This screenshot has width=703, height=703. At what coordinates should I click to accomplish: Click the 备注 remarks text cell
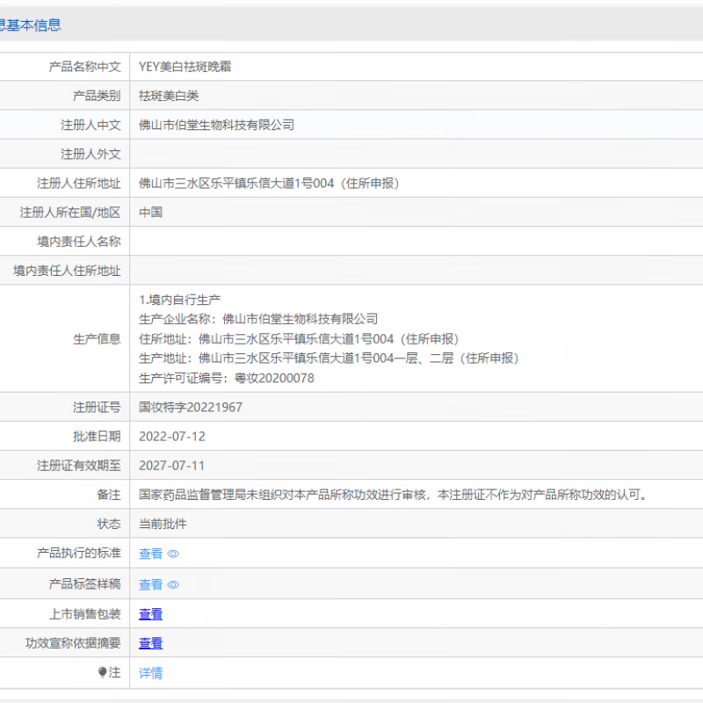coord(395,494)
